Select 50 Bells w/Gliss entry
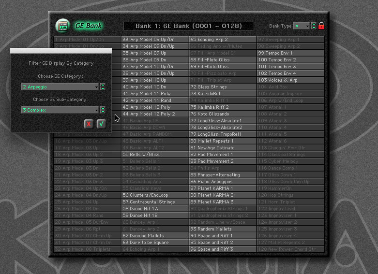Screen dimensions: 378x274 pyautogui.click(x=155, y=155)
